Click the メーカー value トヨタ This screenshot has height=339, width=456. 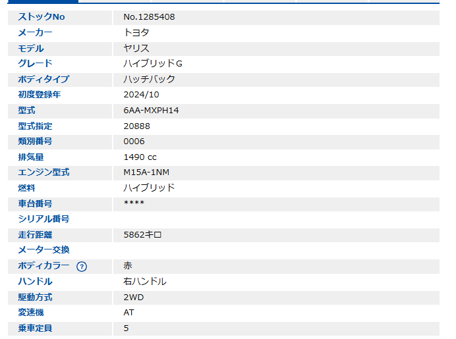pyautogui.click(x=136, y=32)
